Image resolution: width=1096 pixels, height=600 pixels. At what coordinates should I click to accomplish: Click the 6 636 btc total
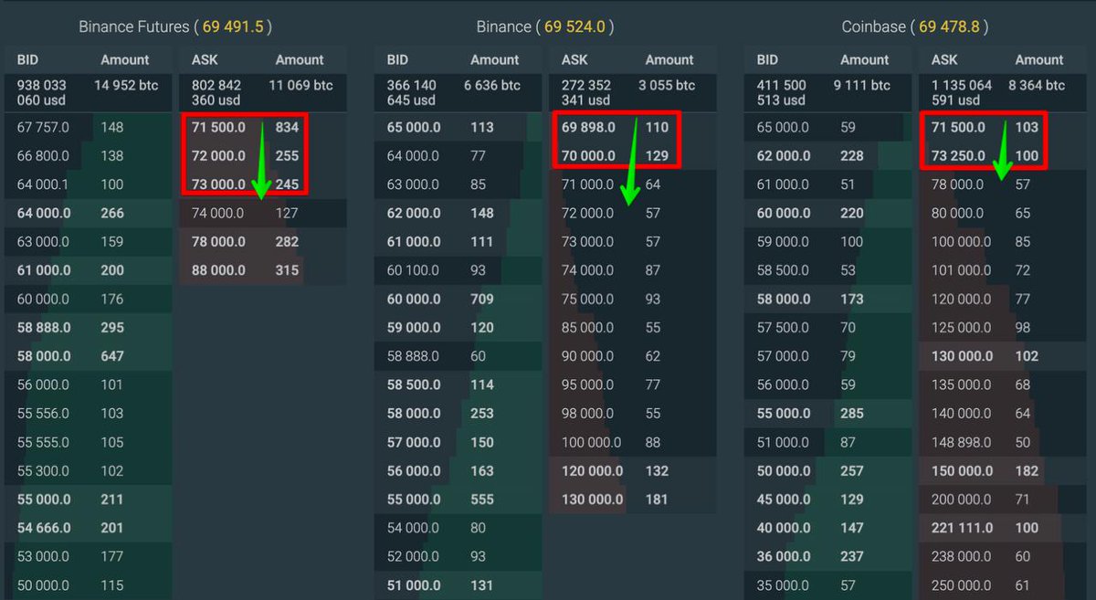[x=492, y=85]
